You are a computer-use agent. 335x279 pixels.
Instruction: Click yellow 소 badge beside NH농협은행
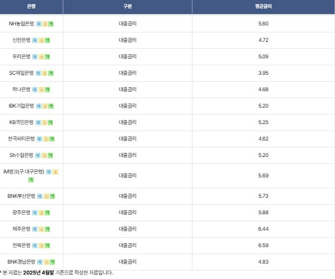click(45, 24)
